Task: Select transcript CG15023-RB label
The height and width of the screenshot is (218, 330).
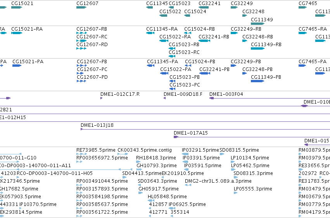Action: tap(184, 45)
